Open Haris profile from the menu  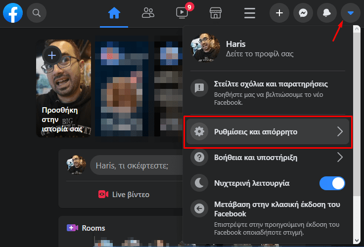pyautogui.click(x=268, y=48)
